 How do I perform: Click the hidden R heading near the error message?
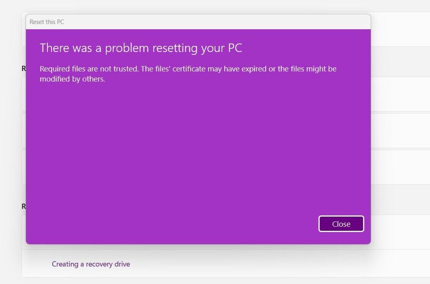pos(24,68)
